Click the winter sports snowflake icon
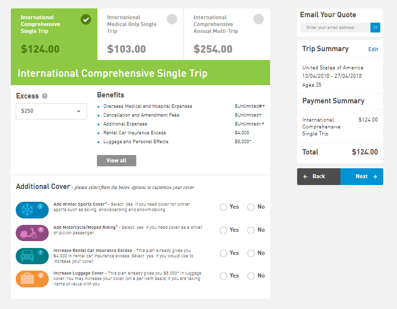Image resolution: width=397 pixels, height=309 pixels. pyautogui.click(x=27, y=210)
